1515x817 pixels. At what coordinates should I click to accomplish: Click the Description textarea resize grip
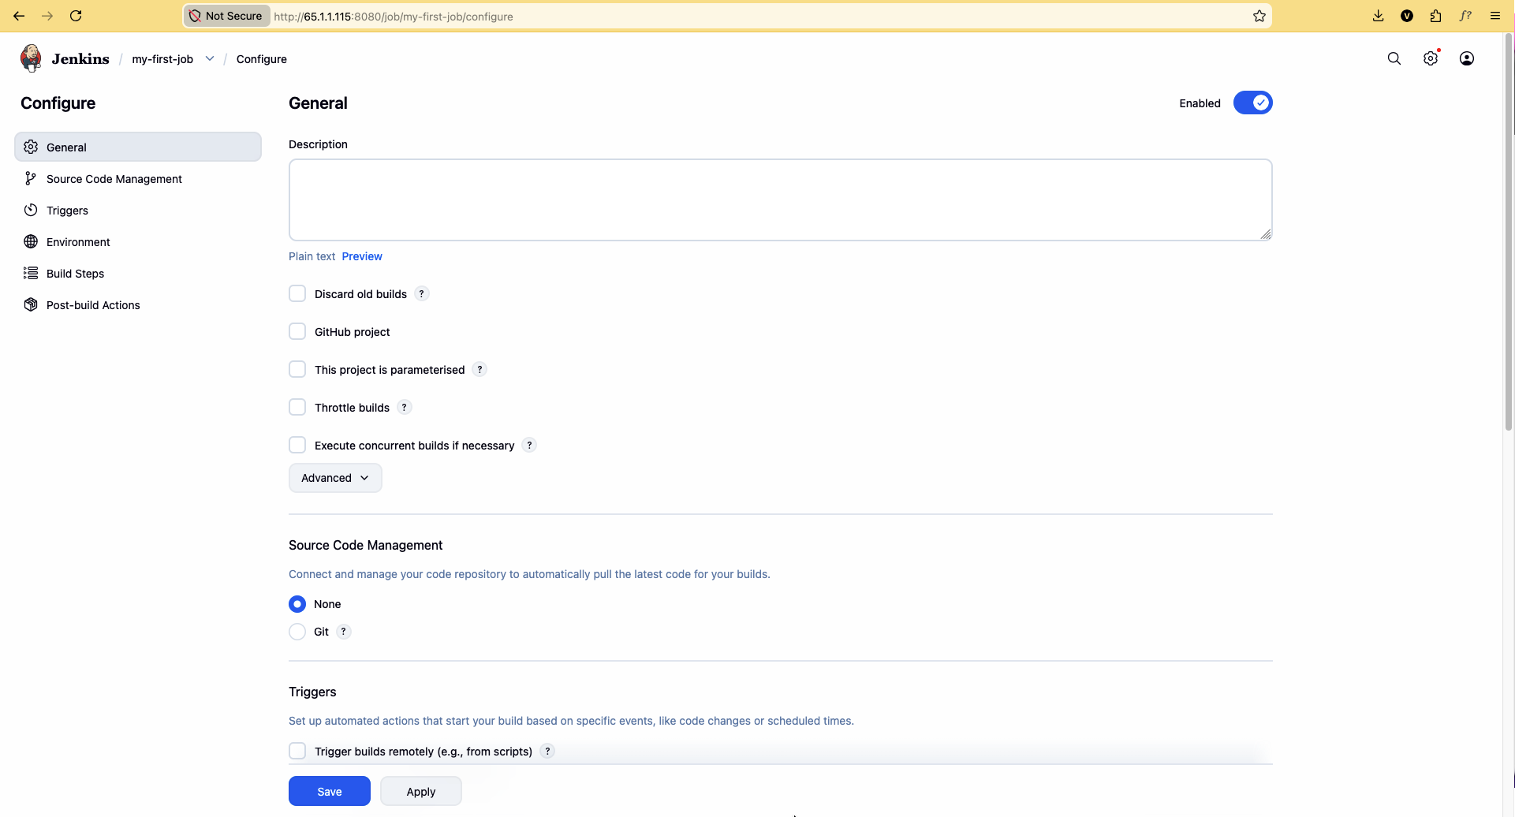tap(1266, 234)
